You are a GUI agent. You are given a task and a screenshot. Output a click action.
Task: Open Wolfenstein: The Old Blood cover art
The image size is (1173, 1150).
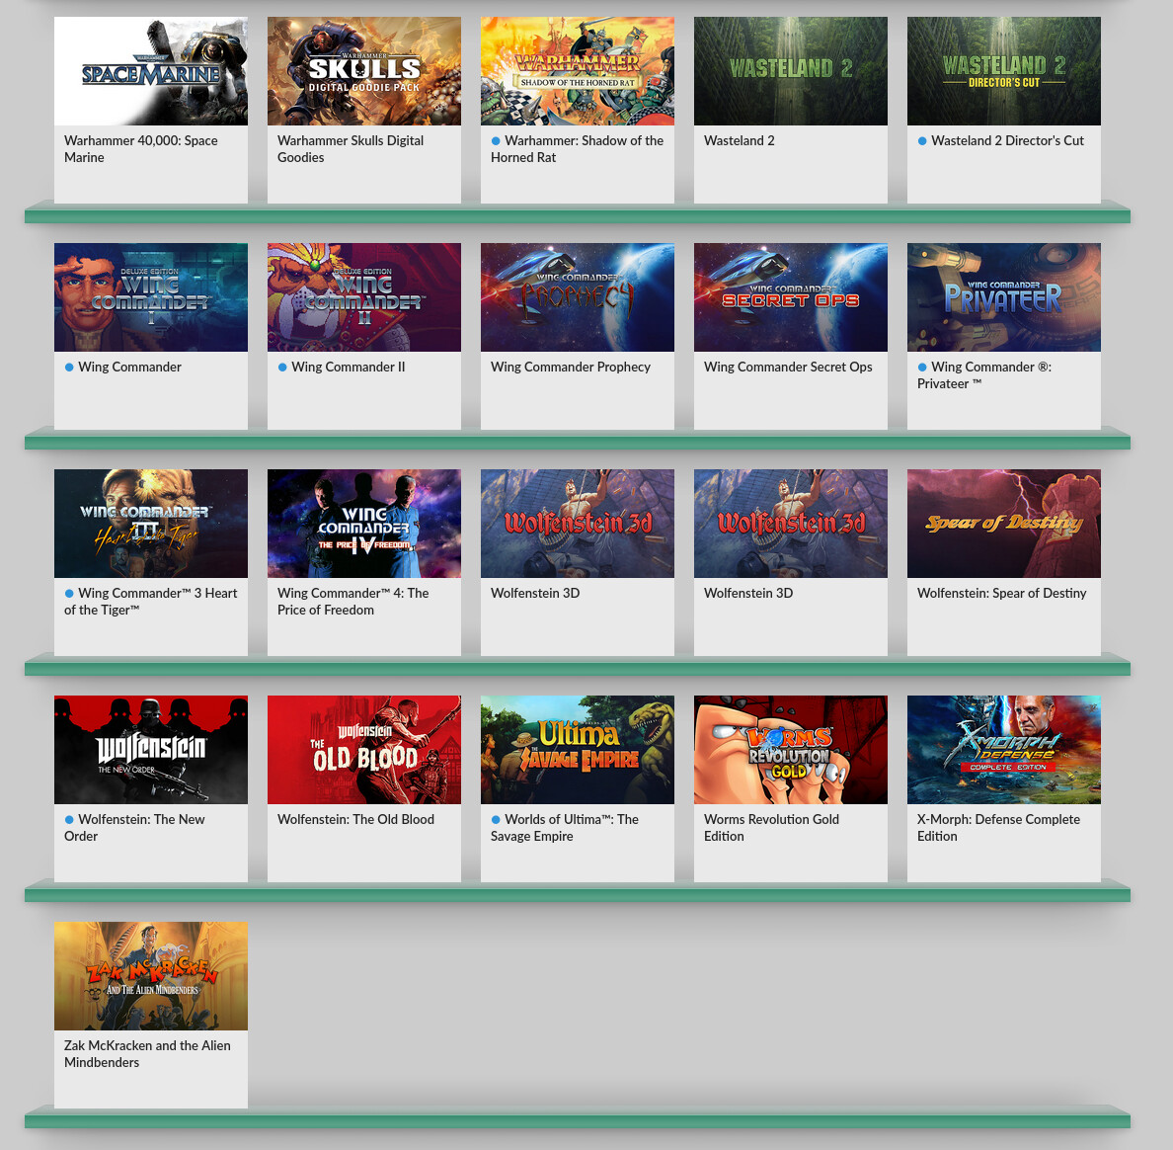click(363, 750)
